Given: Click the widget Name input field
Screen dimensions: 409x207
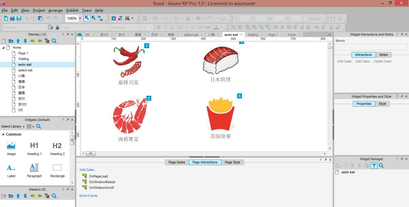Looking at the screenshot, I should 371,47.
